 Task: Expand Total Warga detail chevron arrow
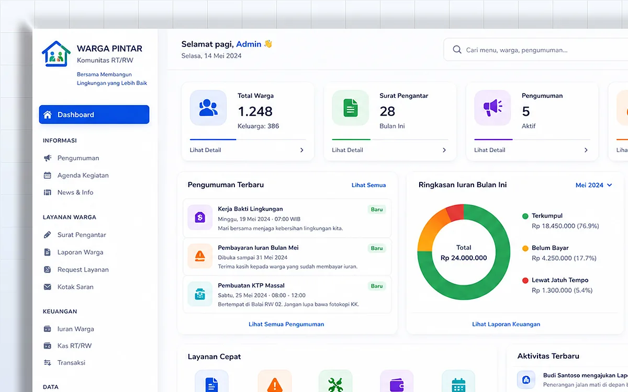point(302,150)
